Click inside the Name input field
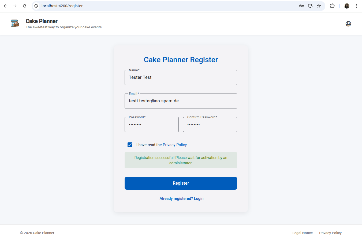The width and height of the screenshot is (362, 241). (x=181, y=77)
